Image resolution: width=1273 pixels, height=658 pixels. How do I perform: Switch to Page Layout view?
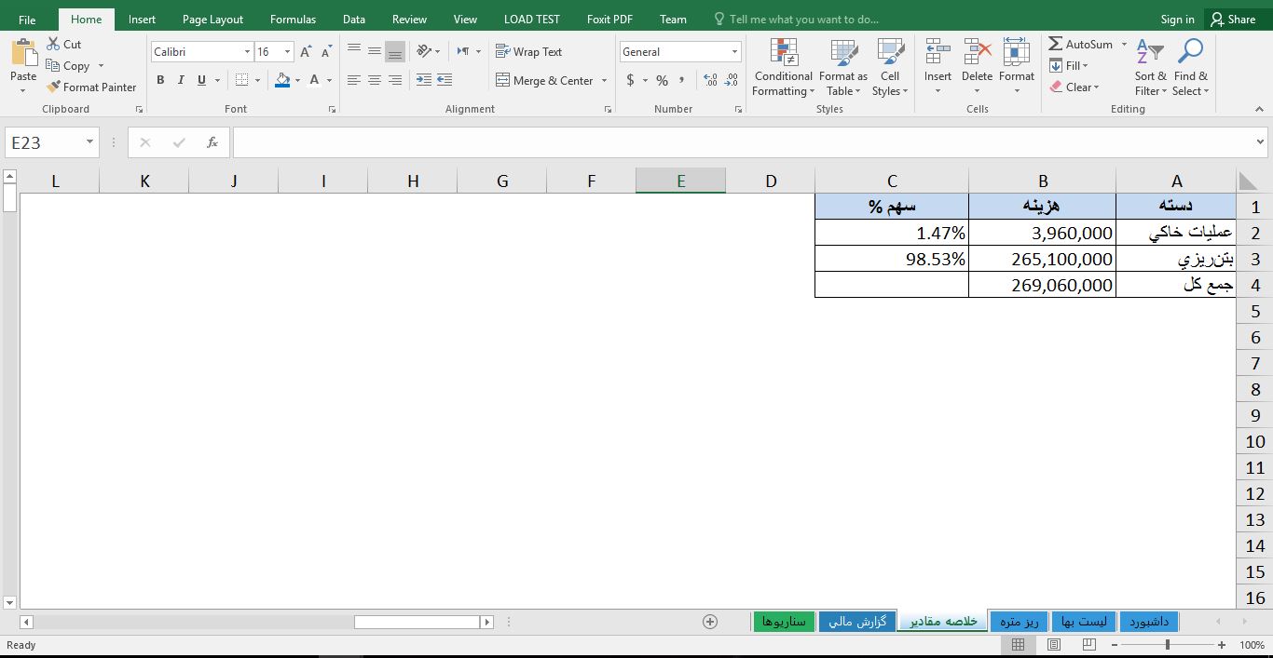pyautogui.click(x=1053, y=644)
